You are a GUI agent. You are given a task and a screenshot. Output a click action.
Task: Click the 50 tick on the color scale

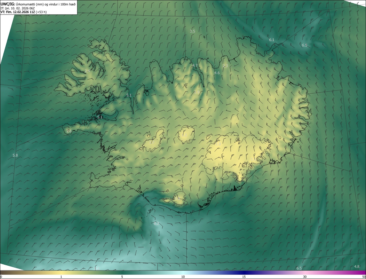[364, 277]
